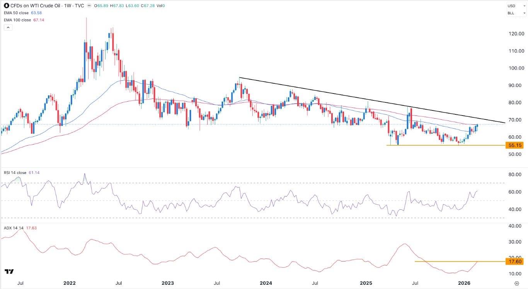Open the chart settings gear icon
The height and width of the screenshot is (289, 528).
(x=517, y=283)
